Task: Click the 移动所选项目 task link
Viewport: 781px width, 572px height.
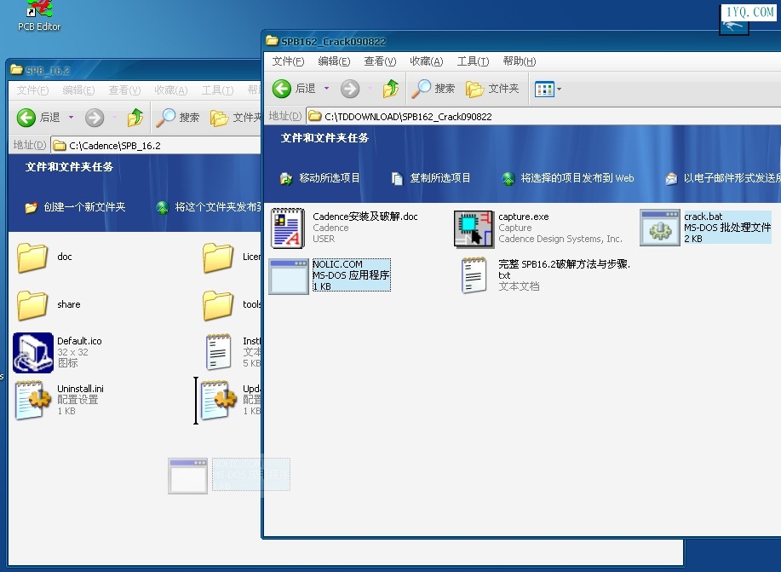Action: [319, 178]
